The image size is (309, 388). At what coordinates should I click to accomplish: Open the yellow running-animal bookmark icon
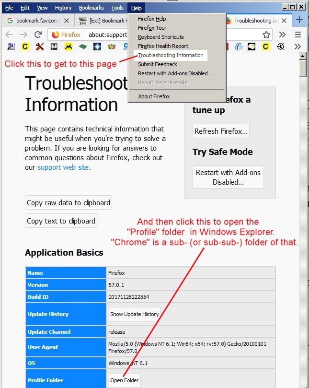(x=69, y=47)
